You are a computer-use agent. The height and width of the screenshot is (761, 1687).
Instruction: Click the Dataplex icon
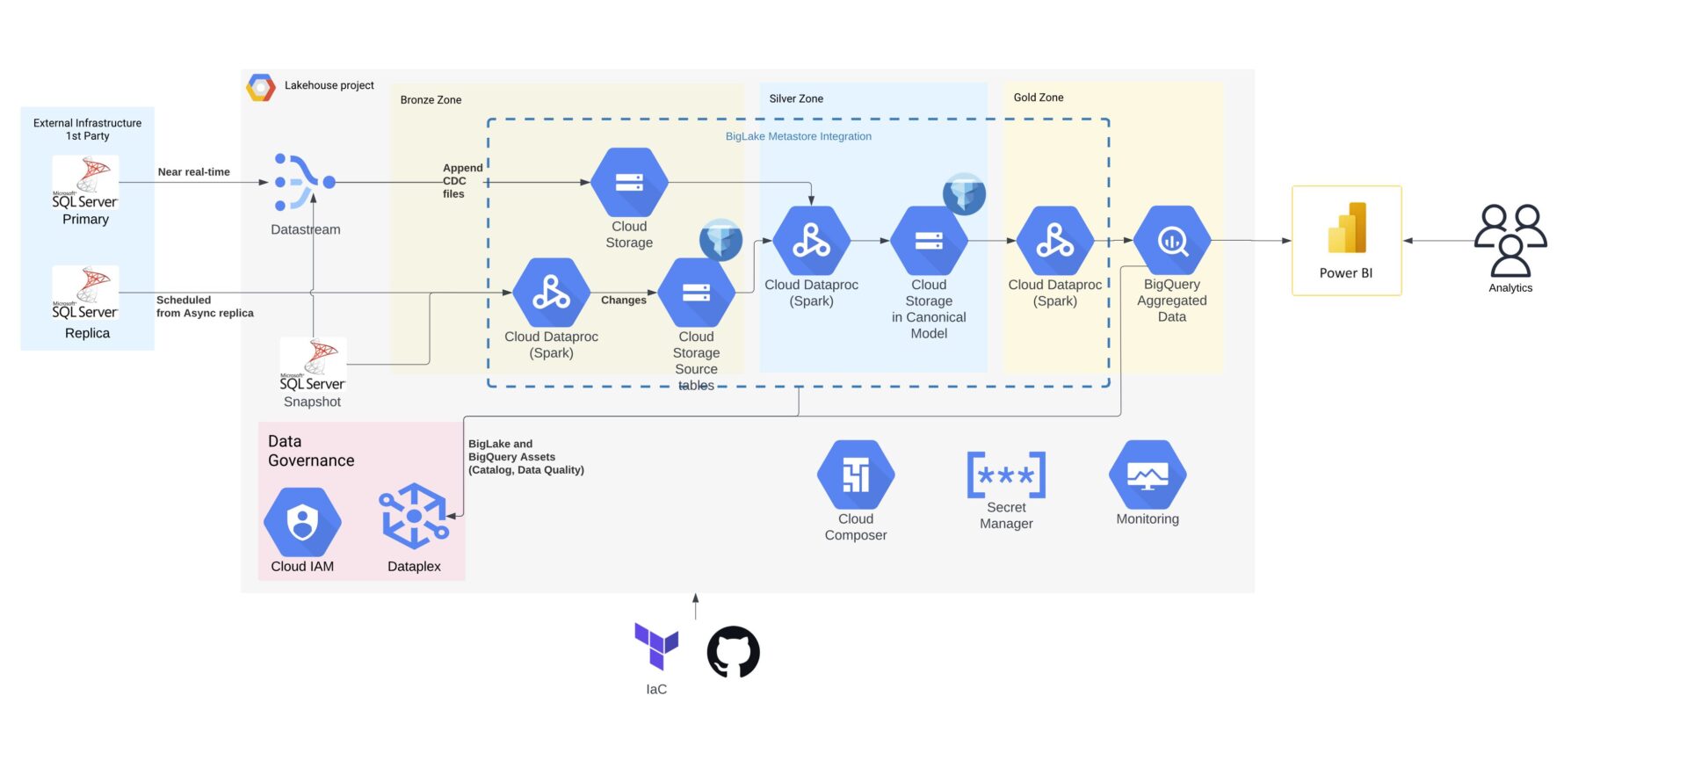(414, 517)
